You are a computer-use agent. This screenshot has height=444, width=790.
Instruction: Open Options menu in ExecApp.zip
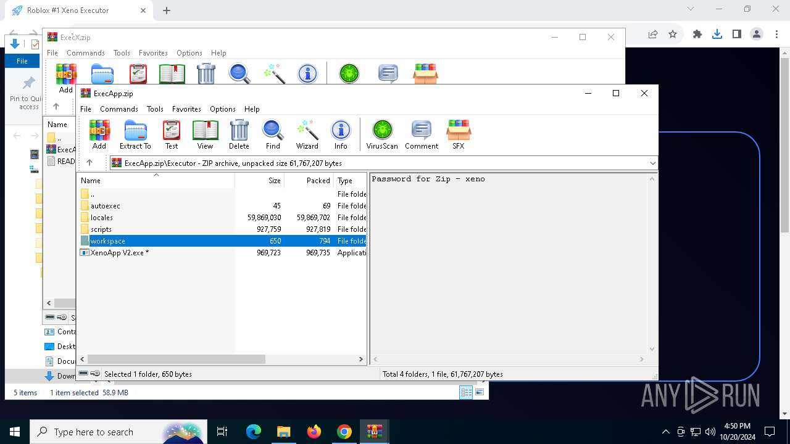pos(223,109)
